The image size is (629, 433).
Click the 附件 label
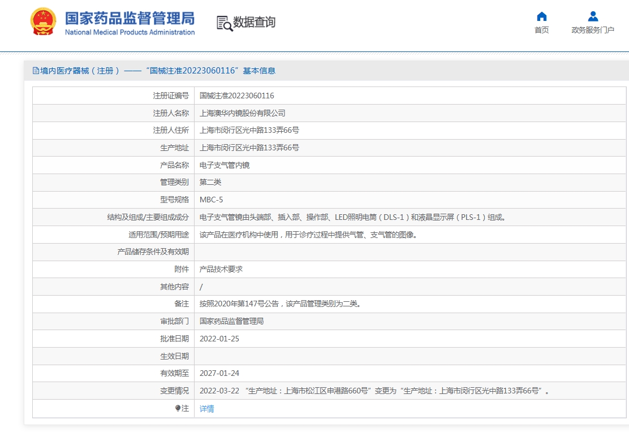(x=182, y=269)
